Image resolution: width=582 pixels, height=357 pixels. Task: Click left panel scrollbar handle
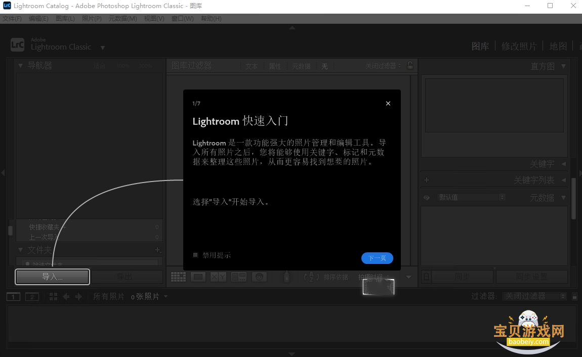11,231
